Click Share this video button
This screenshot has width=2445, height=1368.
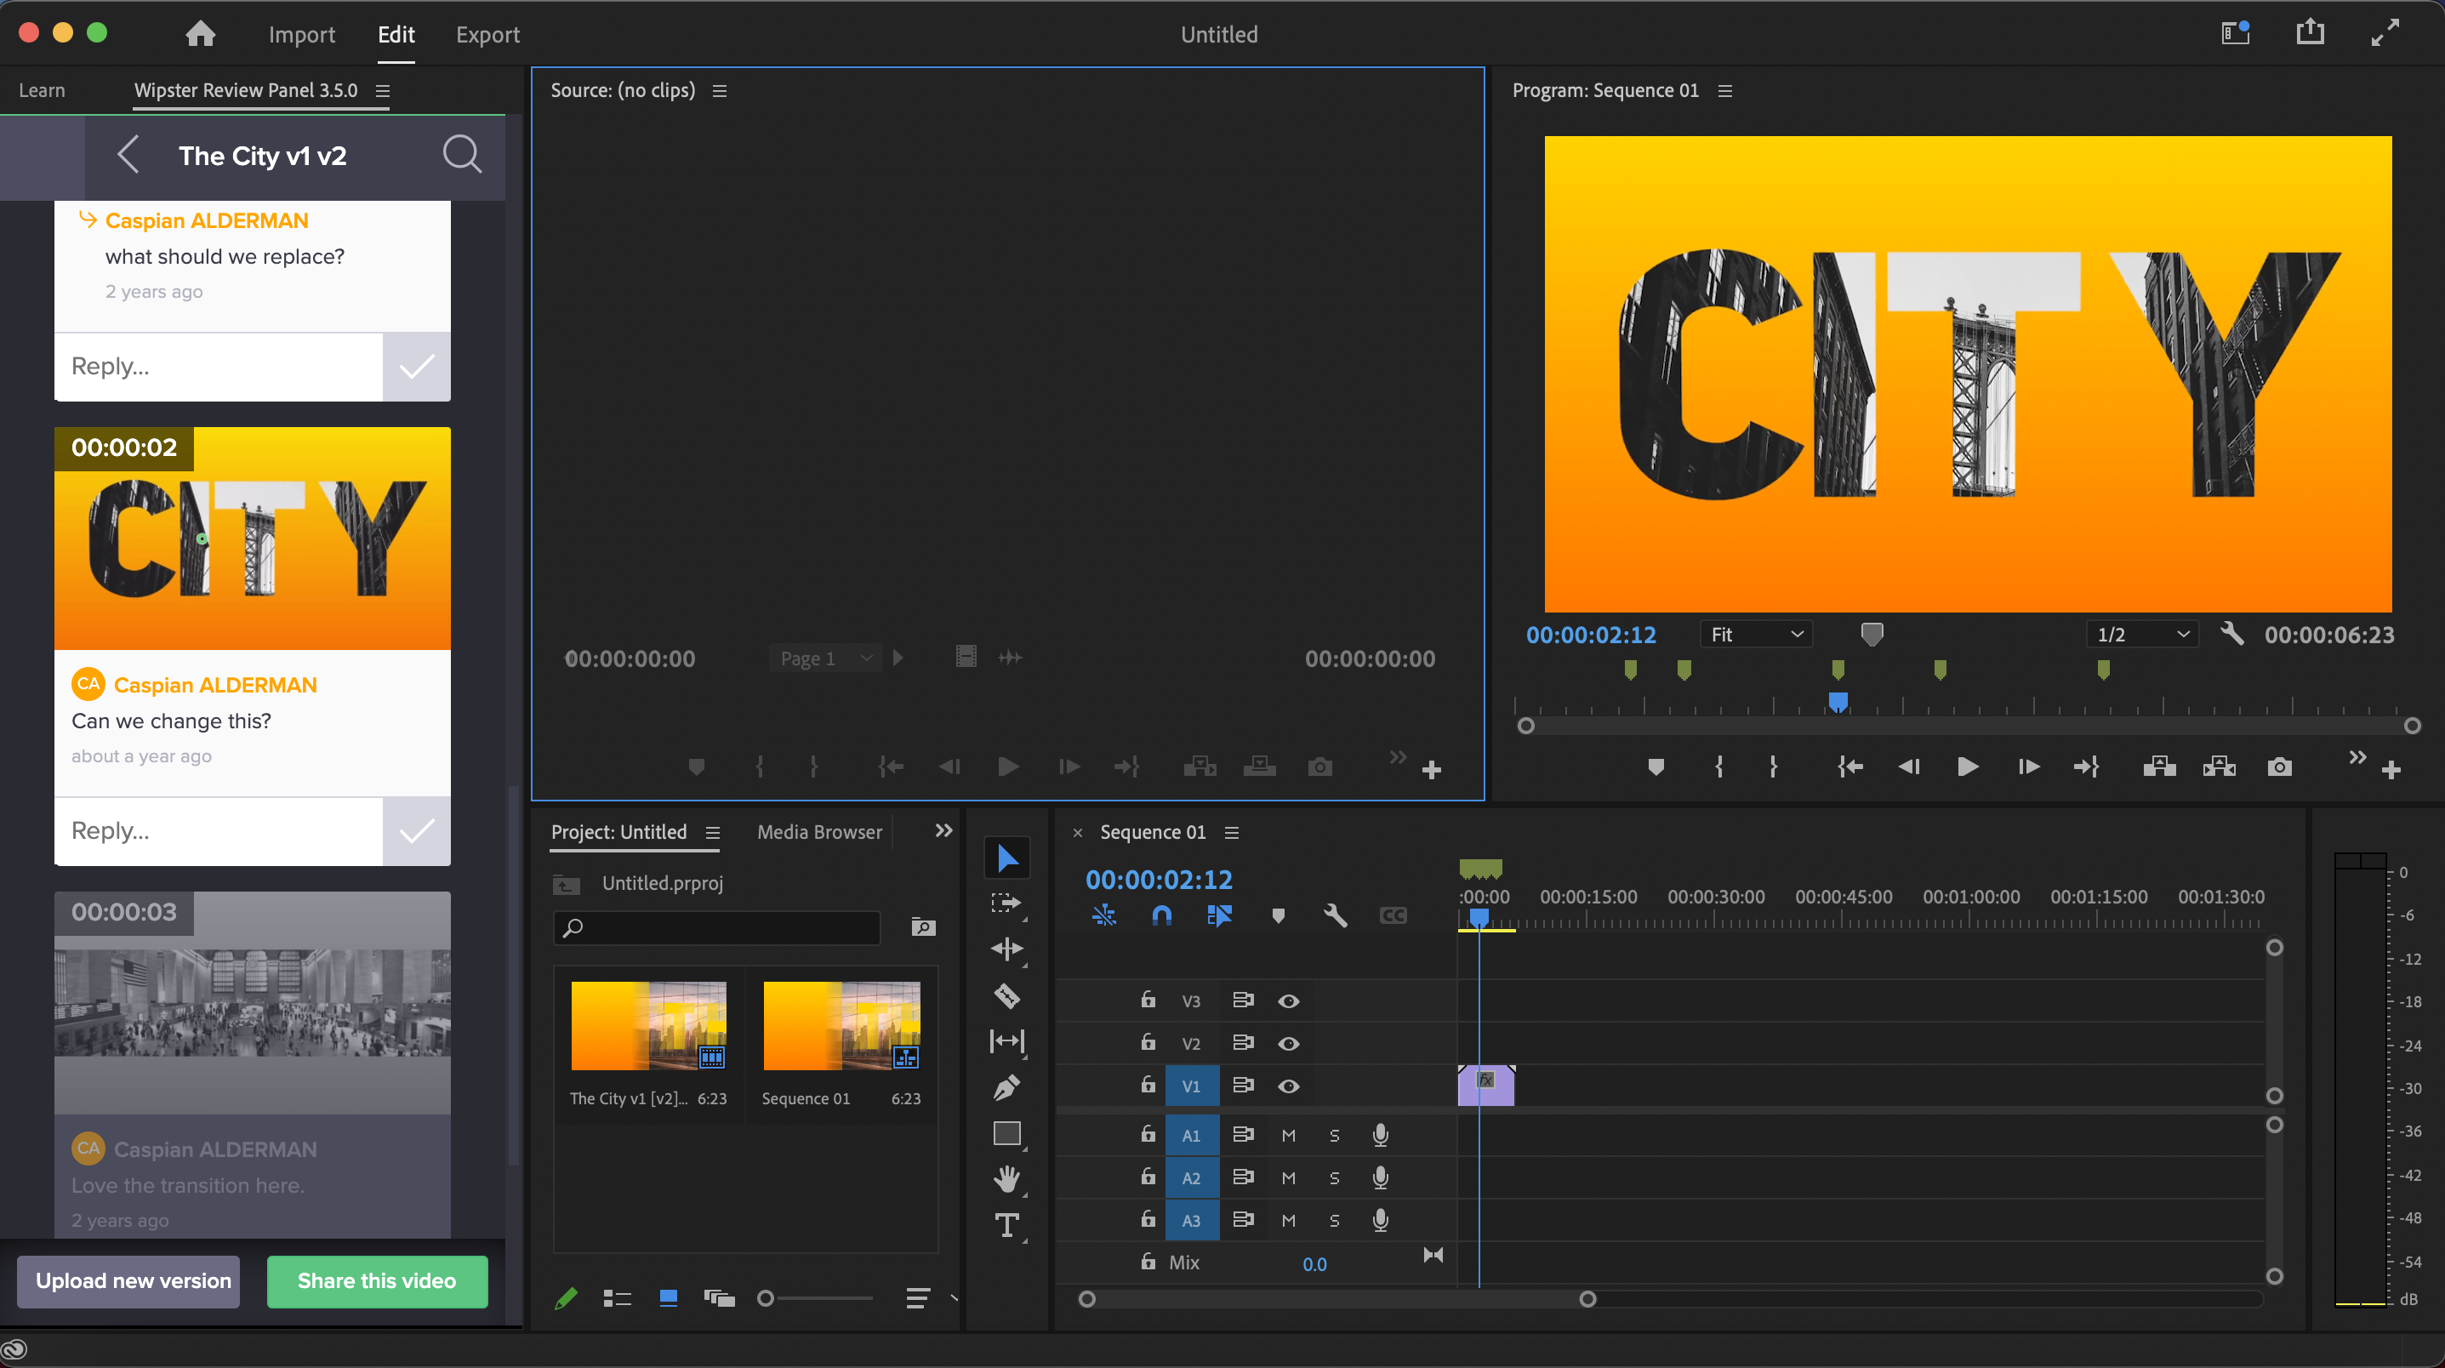tap(376, 1279)
